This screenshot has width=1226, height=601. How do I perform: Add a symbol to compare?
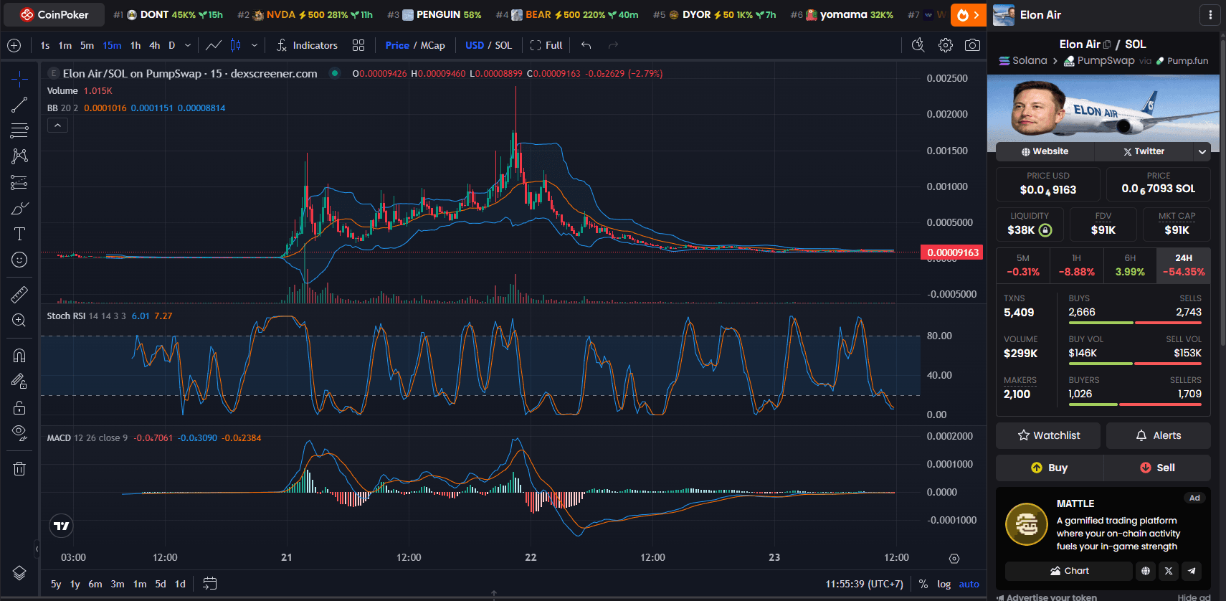pyautogui.click(x=14, y=45)
